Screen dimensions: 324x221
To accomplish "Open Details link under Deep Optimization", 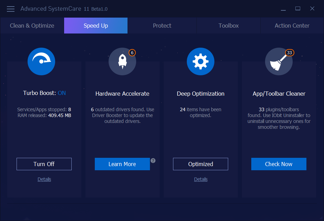I will point(201,179).
